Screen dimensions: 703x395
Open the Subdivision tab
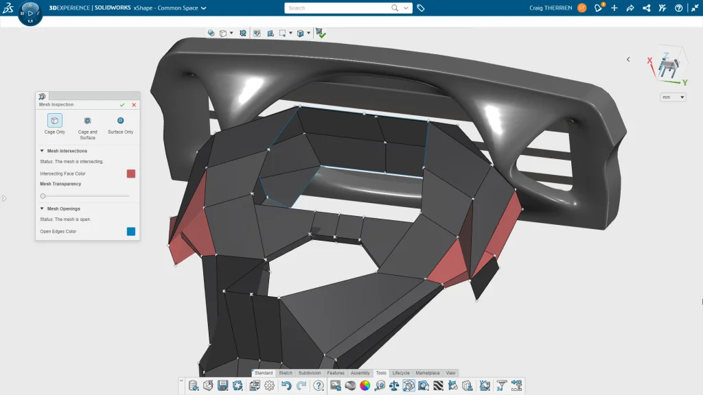pyautogui.click(x=309, y=373)
